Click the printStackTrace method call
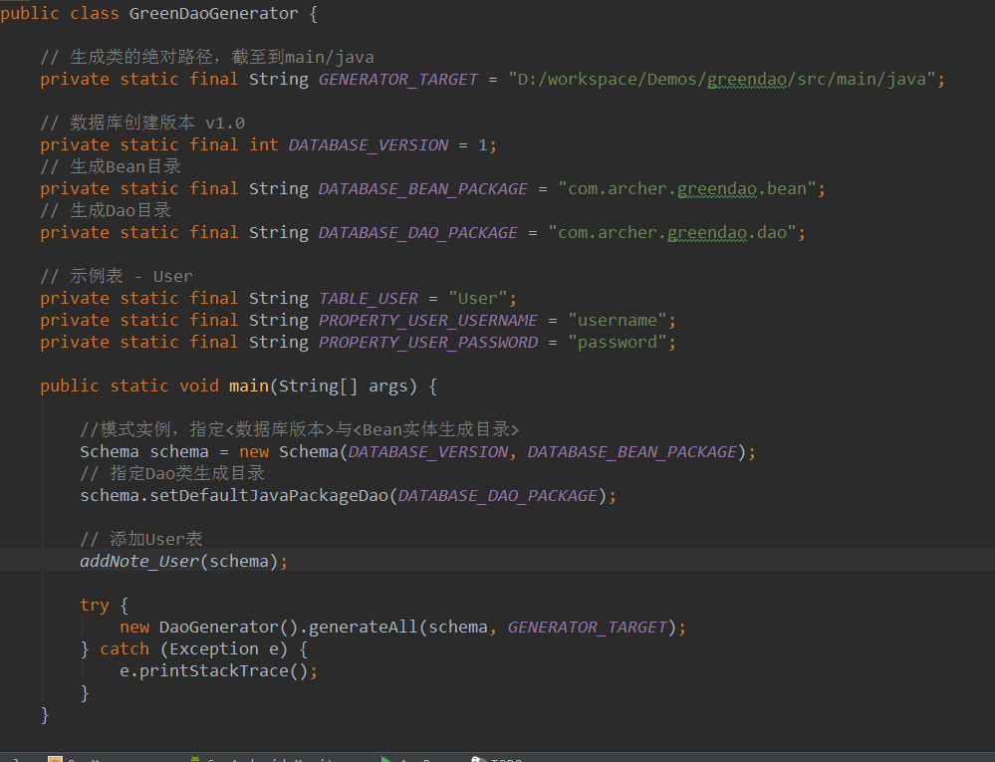 (214, 671)
